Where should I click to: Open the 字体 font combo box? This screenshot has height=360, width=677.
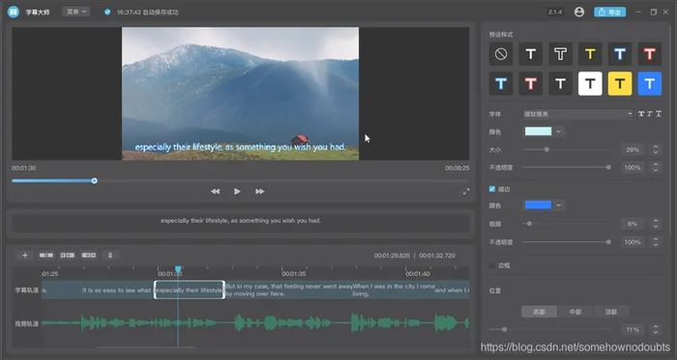click(x=578, y=114)
